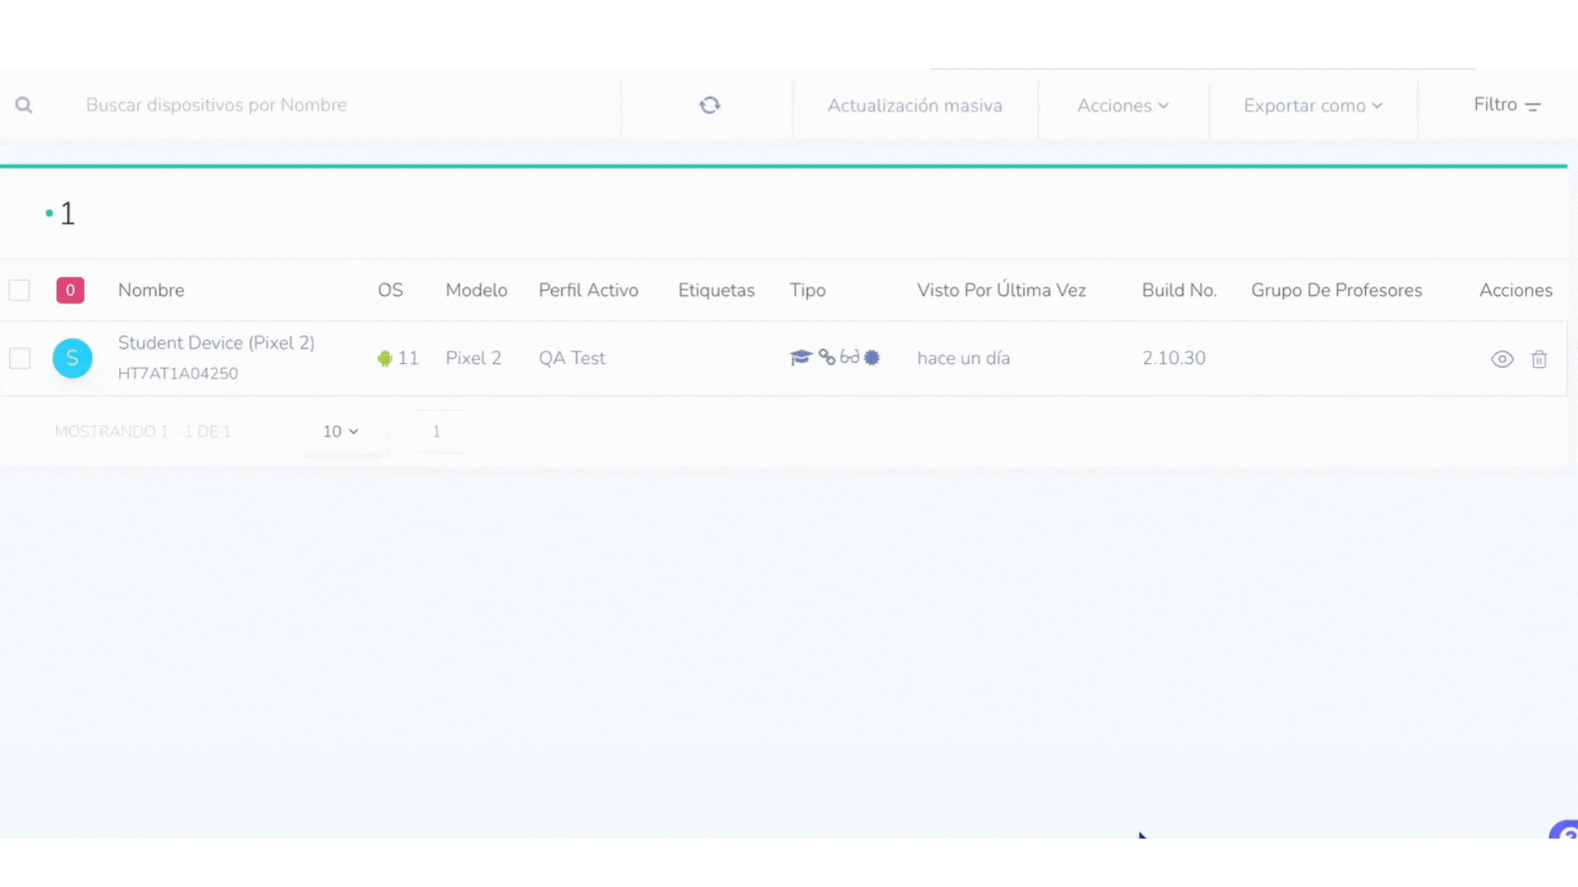1578x887 pixels.
Task: Sort by the Nombre column header
Action: pos(151,290)
